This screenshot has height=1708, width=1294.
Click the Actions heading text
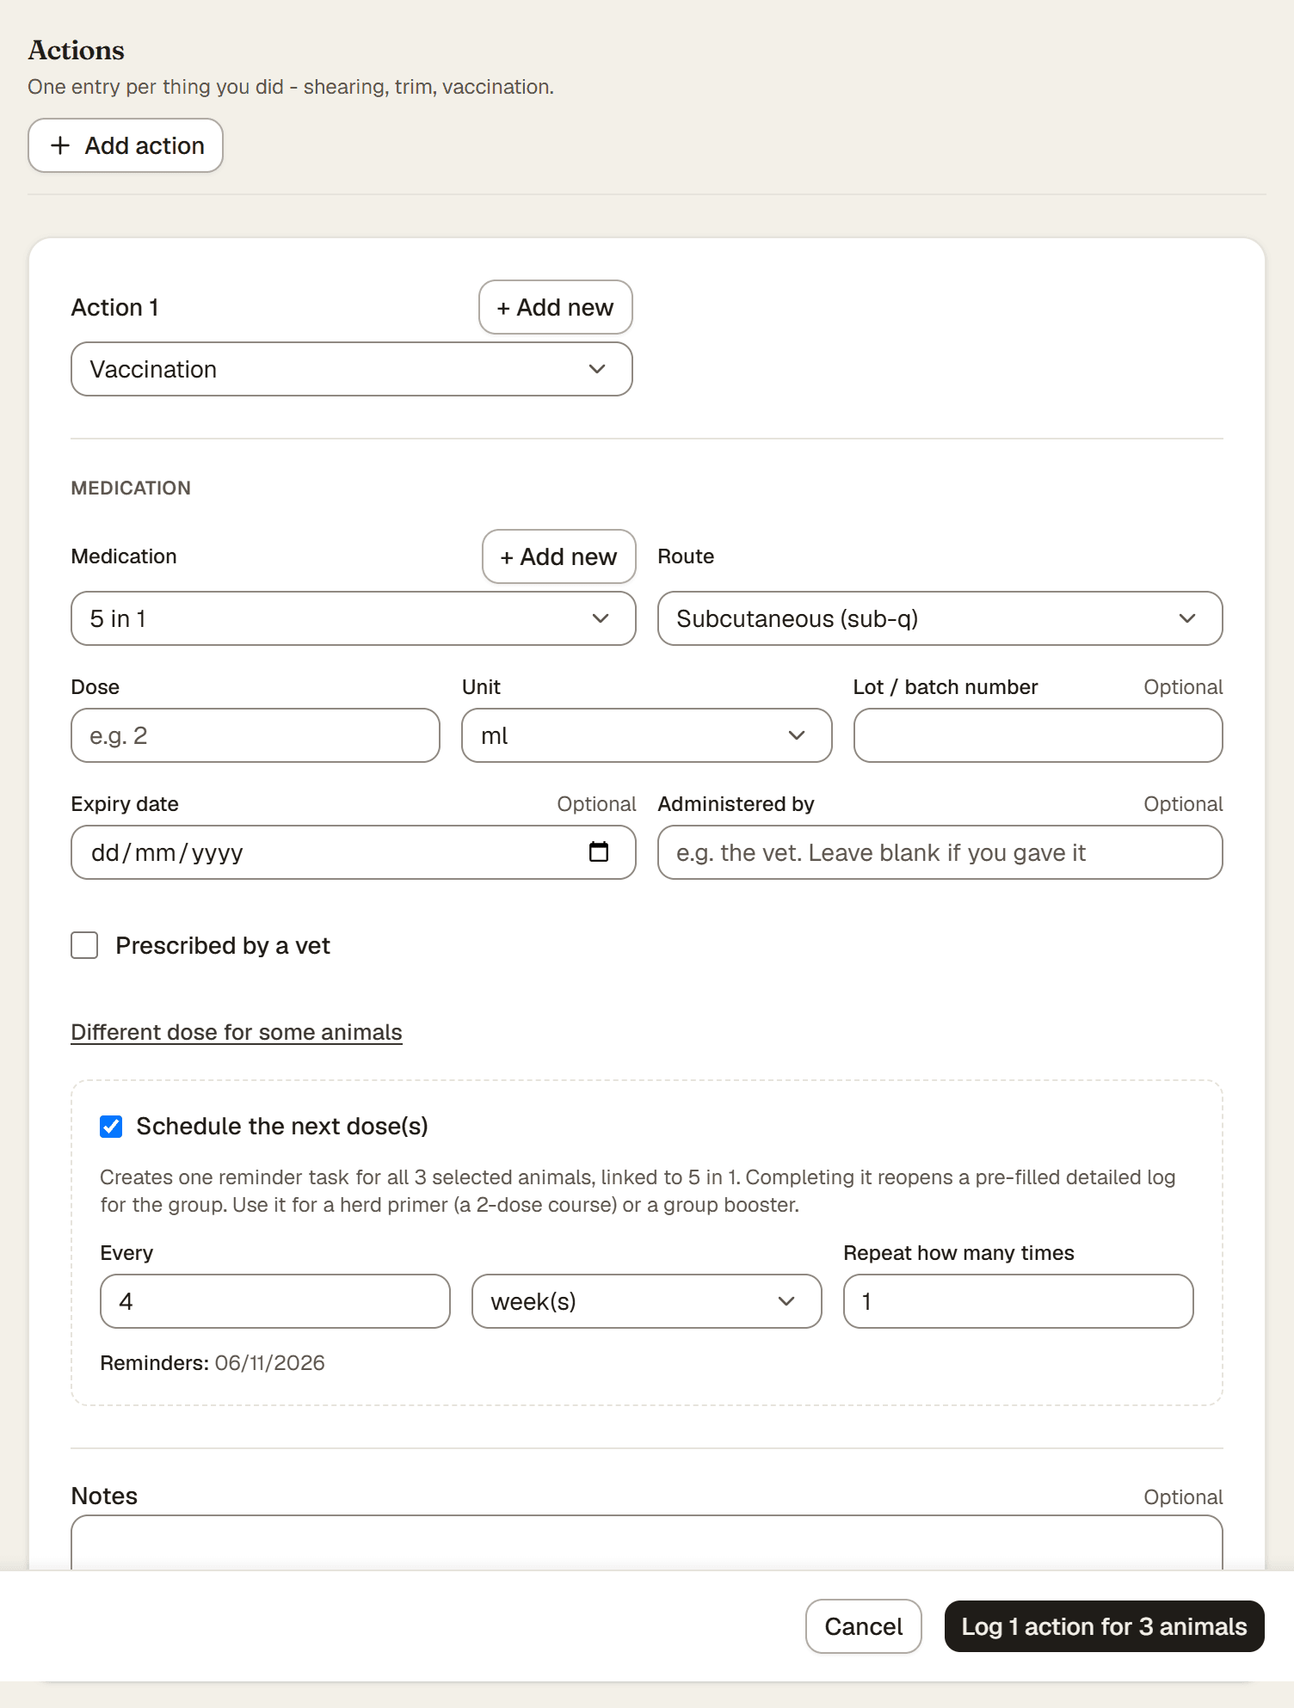coord(77,51)
